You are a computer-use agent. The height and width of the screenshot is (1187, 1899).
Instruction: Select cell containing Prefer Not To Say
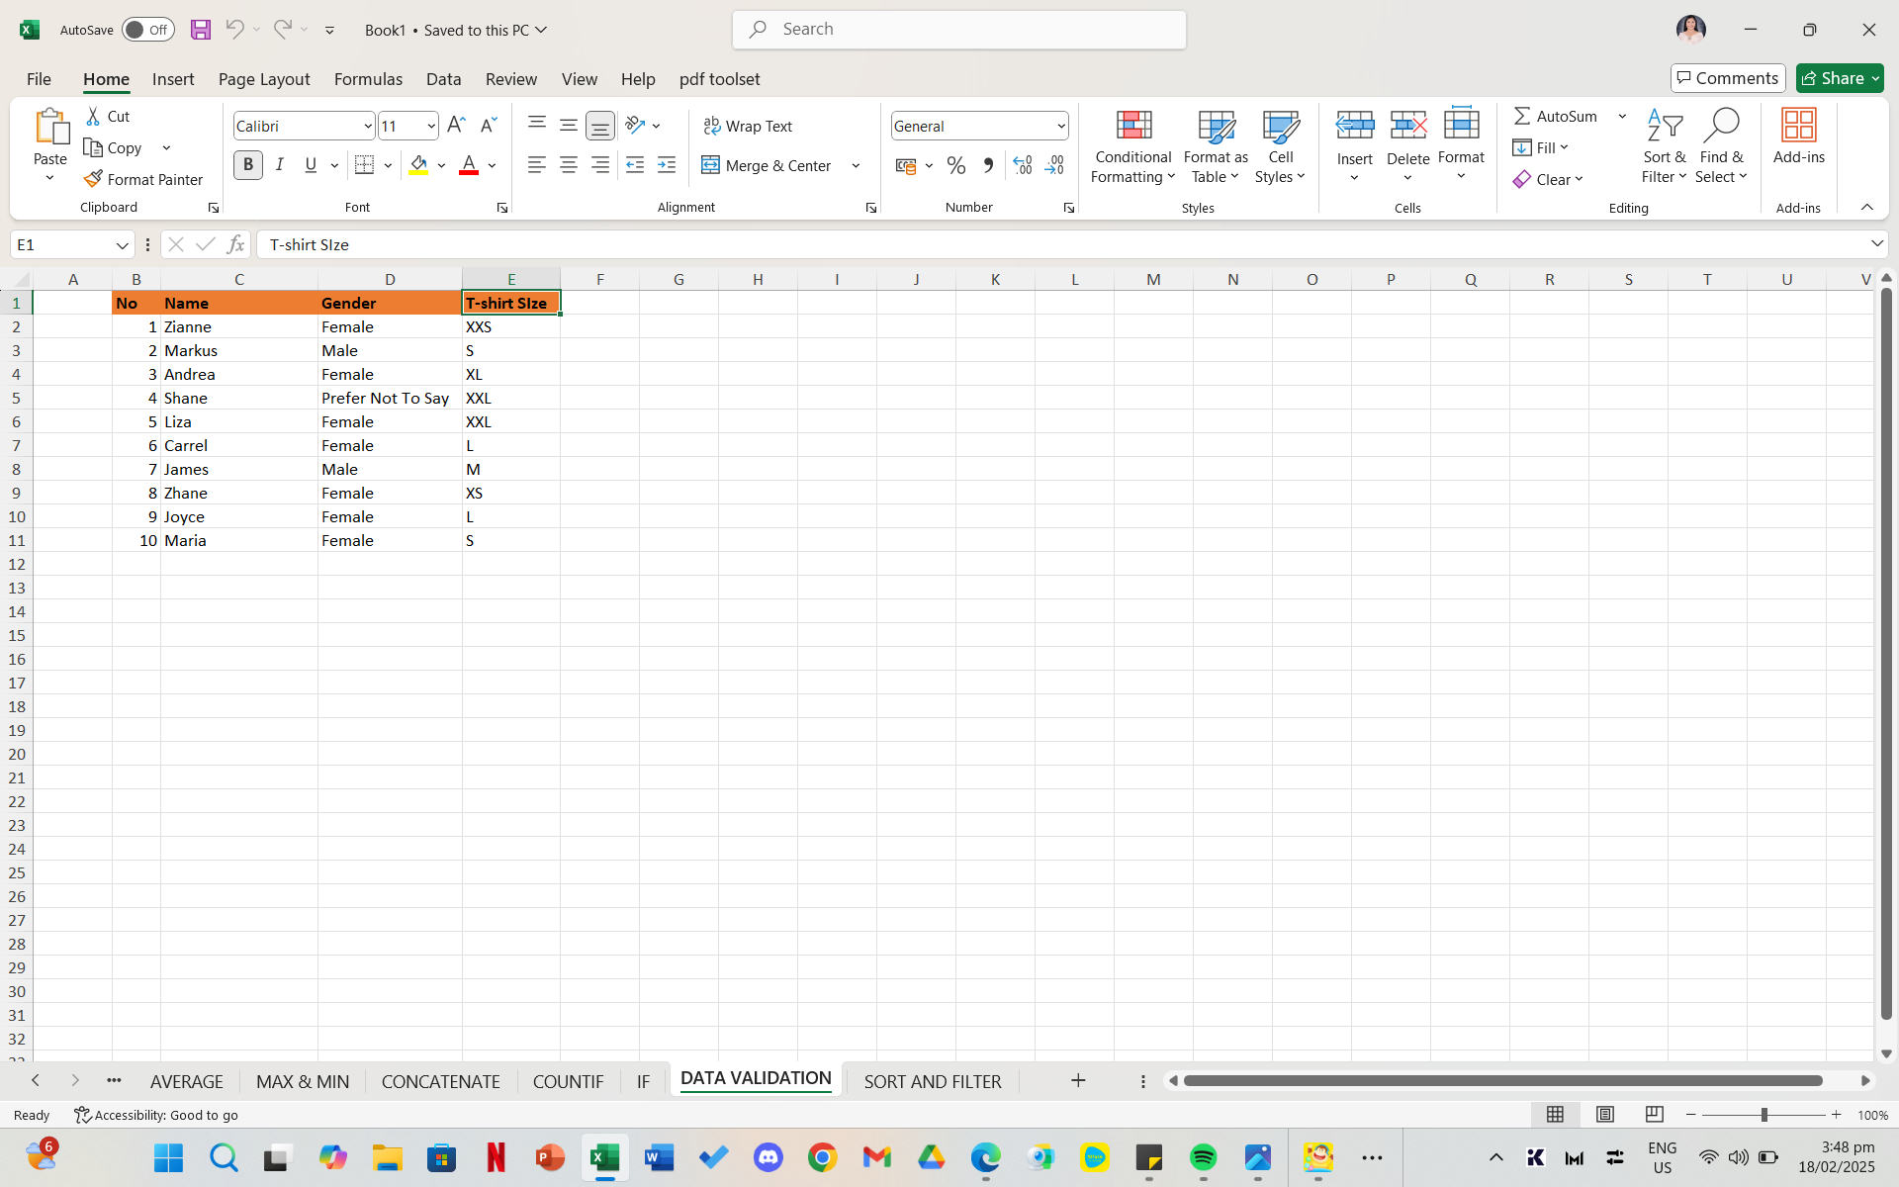click(x=390, y=398)
